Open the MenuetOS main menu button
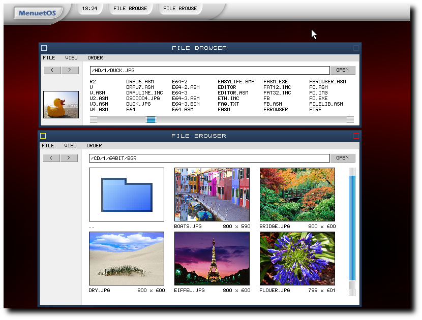 click(38, 13)
